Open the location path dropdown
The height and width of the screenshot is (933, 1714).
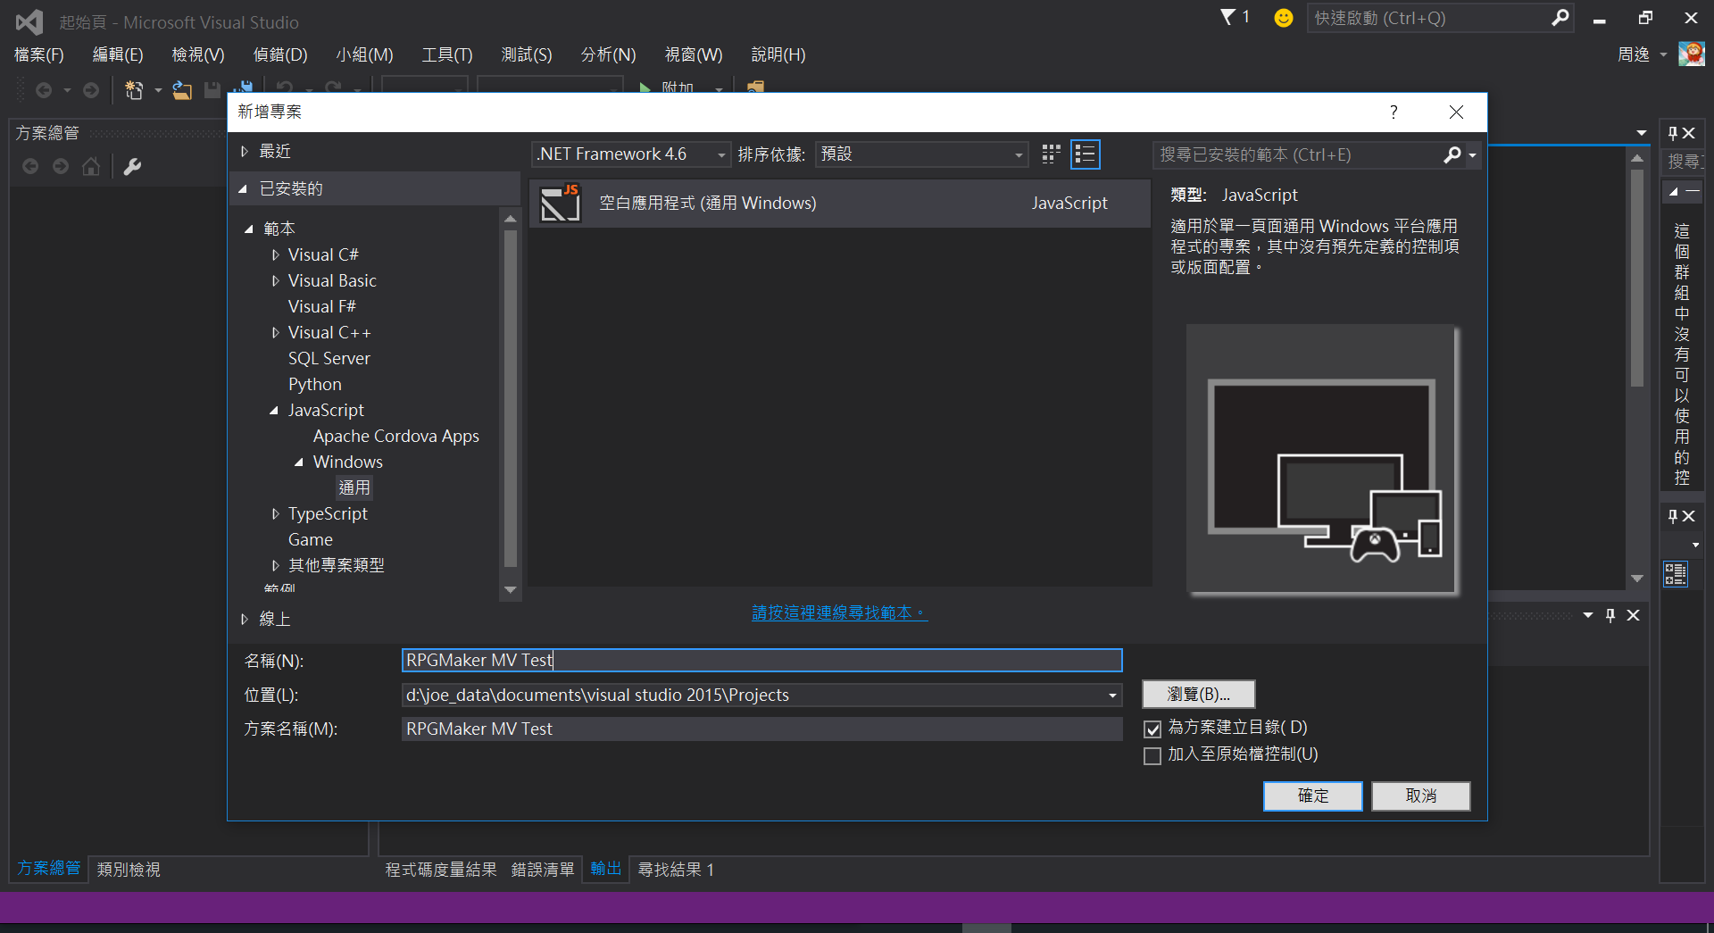tap(1112, 695)
